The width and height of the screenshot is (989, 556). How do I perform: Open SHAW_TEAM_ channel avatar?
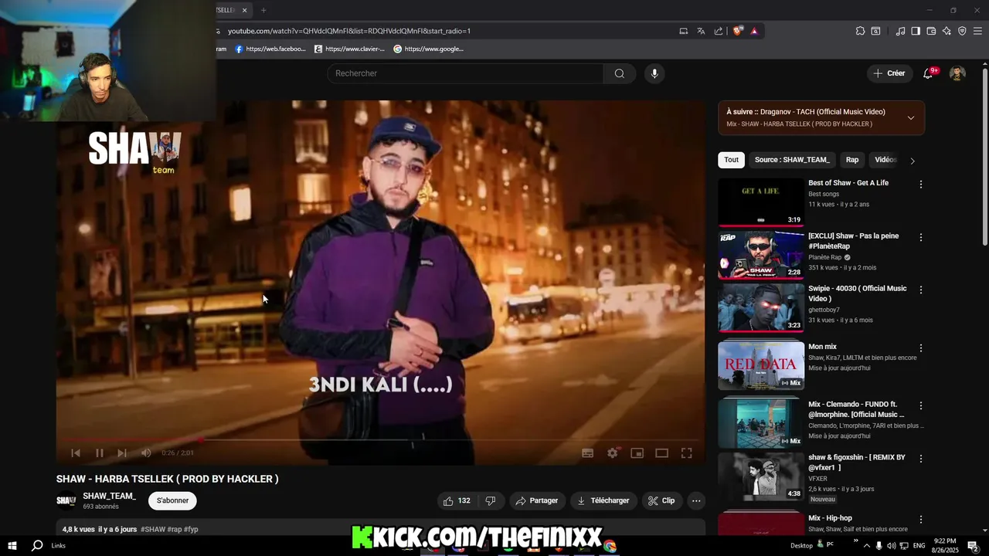point(66,500)
